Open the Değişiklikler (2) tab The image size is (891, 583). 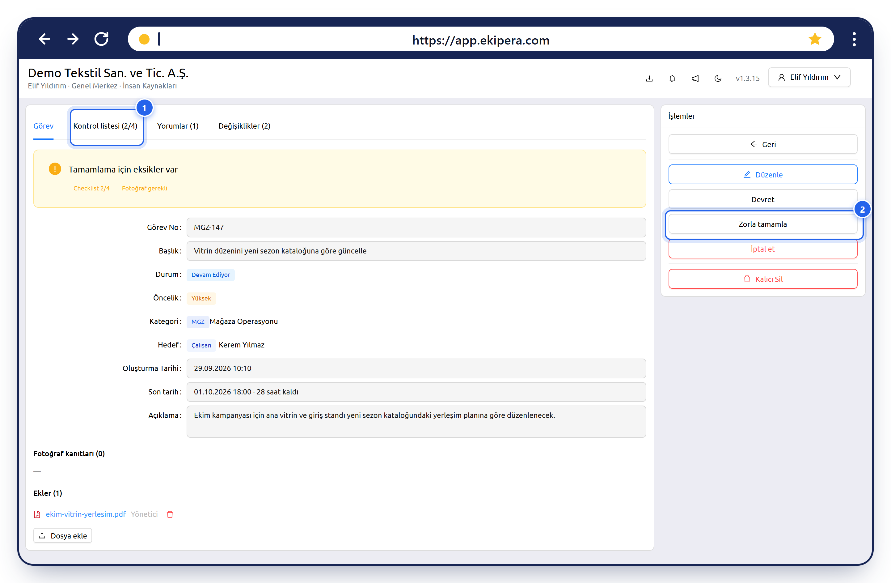pyautogui.click(x=244, y=126)
